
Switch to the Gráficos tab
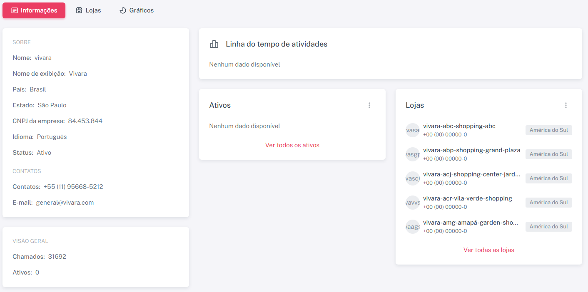click(137, 10)
